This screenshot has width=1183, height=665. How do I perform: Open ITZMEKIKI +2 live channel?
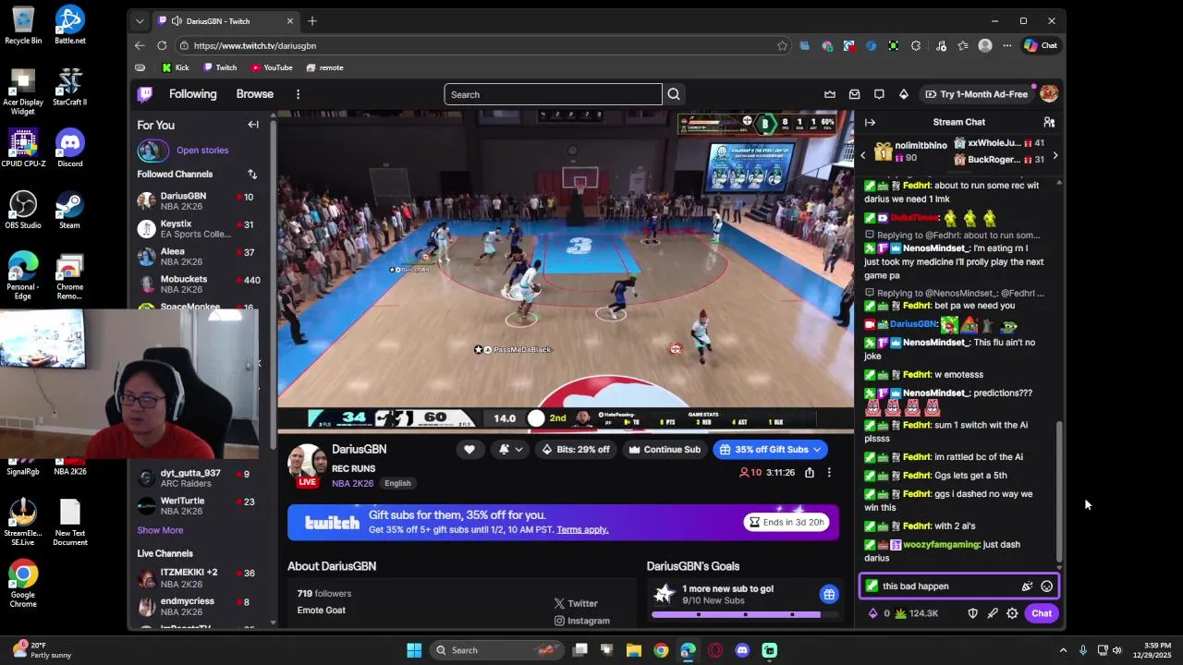click(x=198, y=578)
